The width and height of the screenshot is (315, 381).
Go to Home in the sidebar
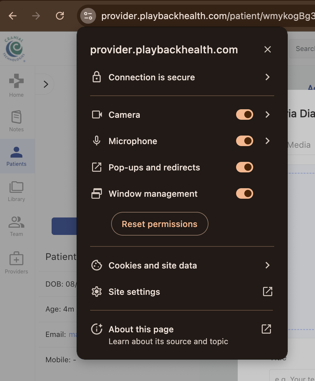click(16, 86)
